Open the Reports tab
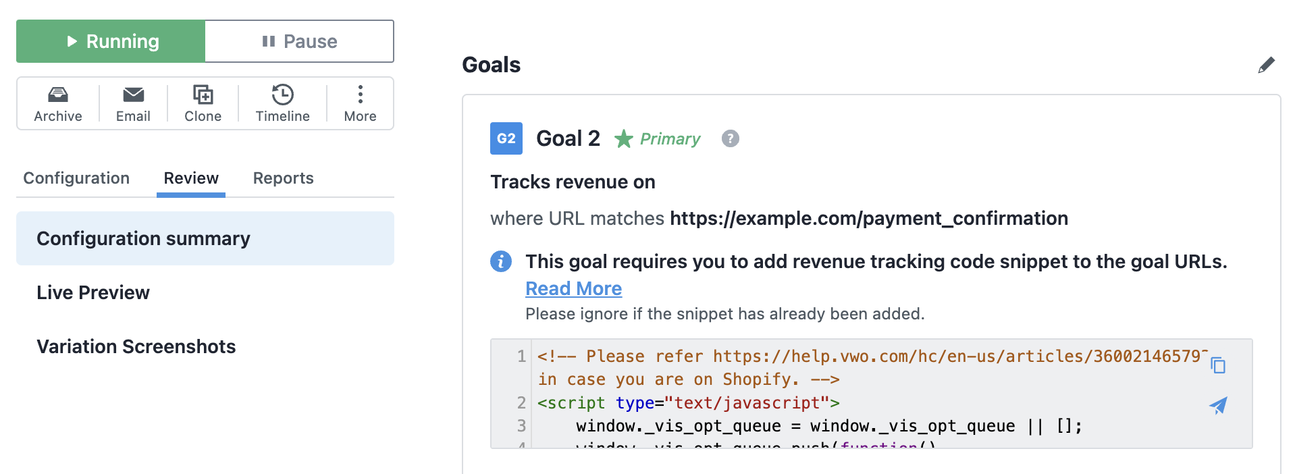 pyautogui.click(x=283, y=178)
